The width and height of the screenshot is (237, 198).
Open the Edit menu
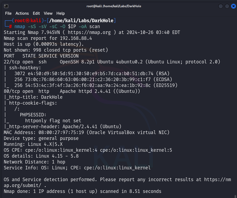tap(36, 13)
